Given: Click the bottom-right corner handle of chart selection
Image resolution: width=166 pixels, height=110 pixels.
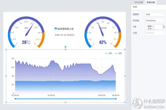Looking at the screenshot, I should [125, 102].
